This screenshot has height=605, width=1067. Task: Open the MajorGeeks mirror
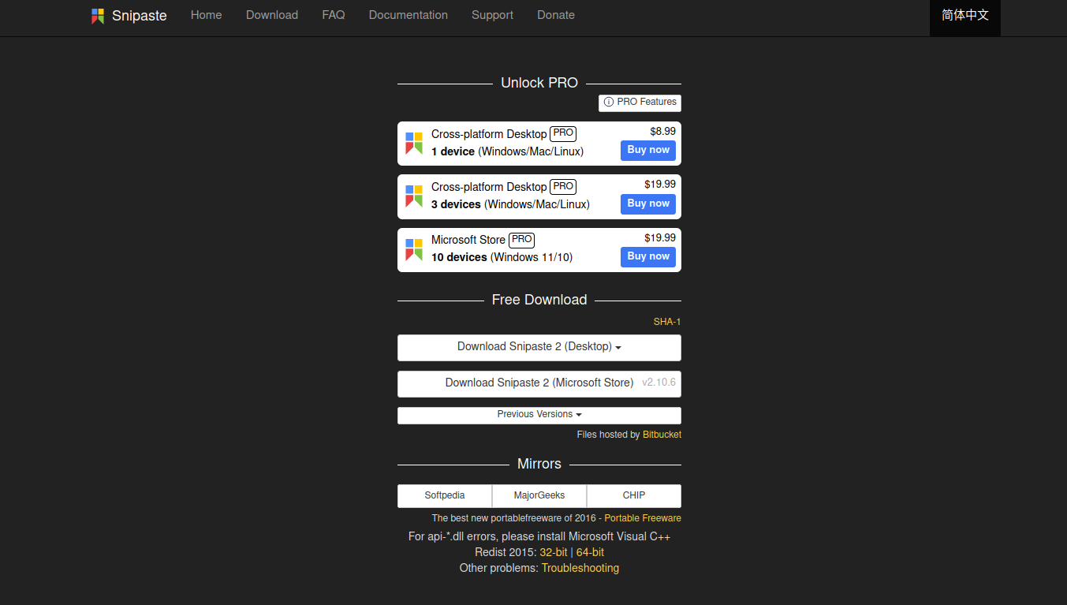(x=539, y=495)
